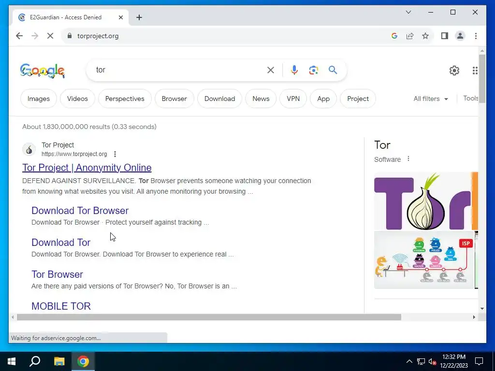
Task: Open the Download Tor Browser sitelink
Action: coord(80,211)
